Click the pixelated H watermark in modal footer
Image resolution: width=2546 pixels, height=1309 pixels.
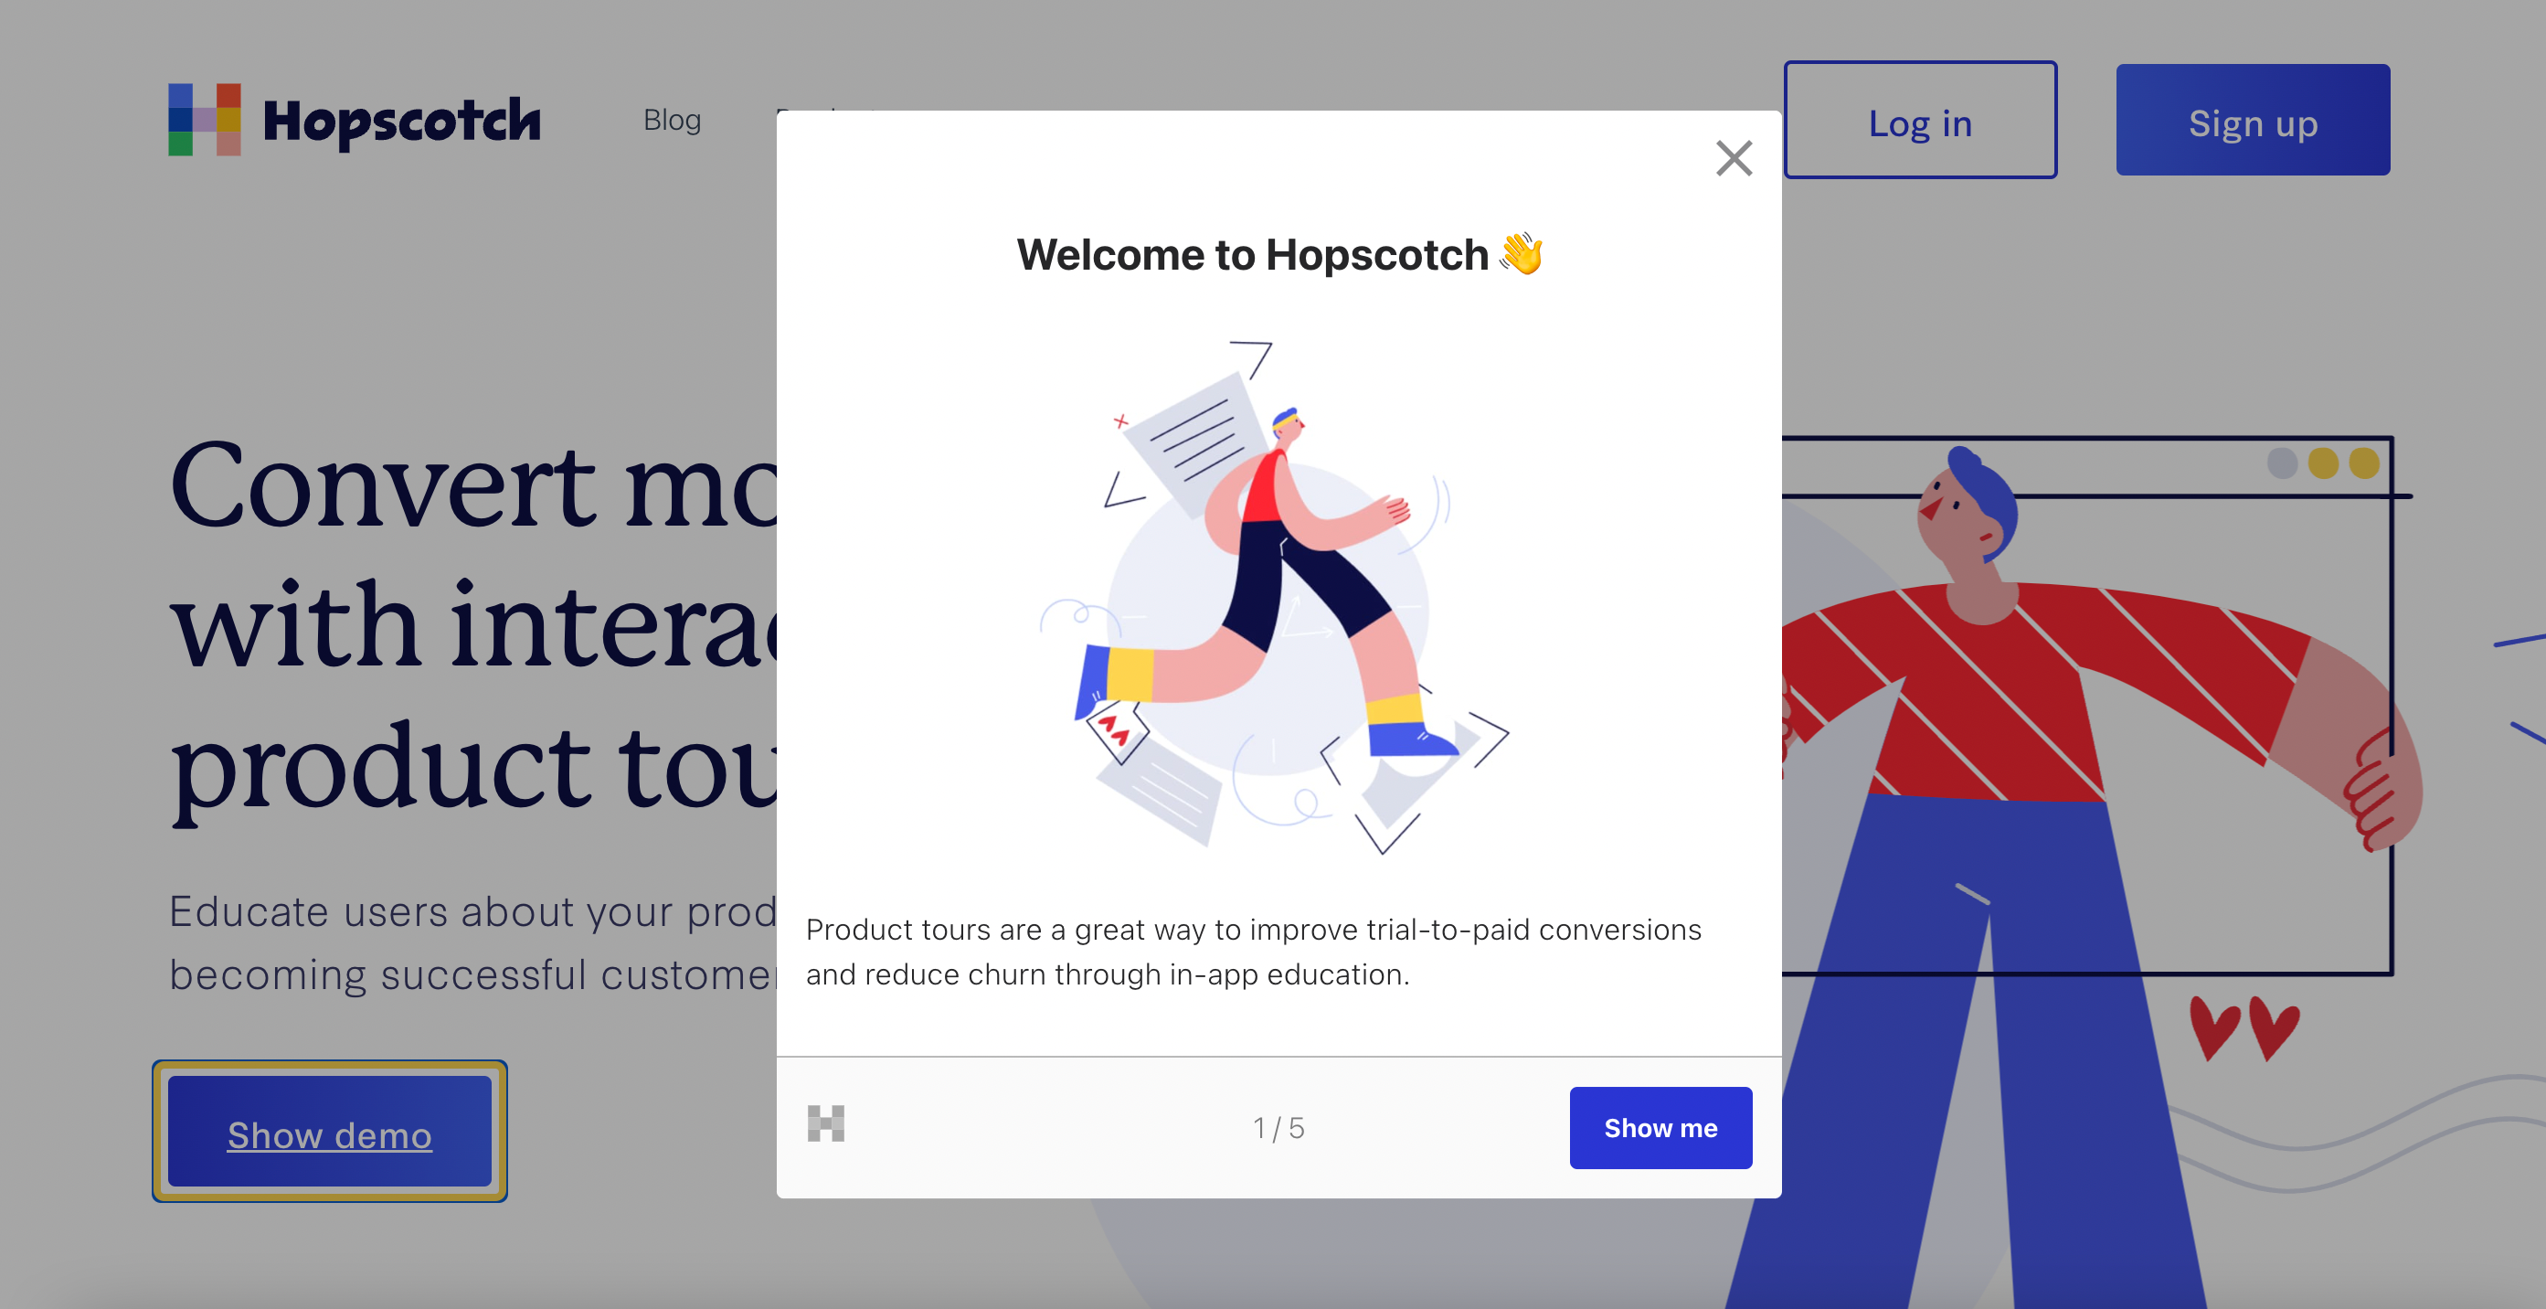826,1126
